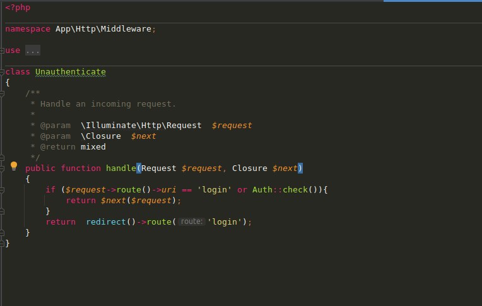Click App\Http\Middleware namespace text
Screen dimensions: 482x306
pos(103,29)
